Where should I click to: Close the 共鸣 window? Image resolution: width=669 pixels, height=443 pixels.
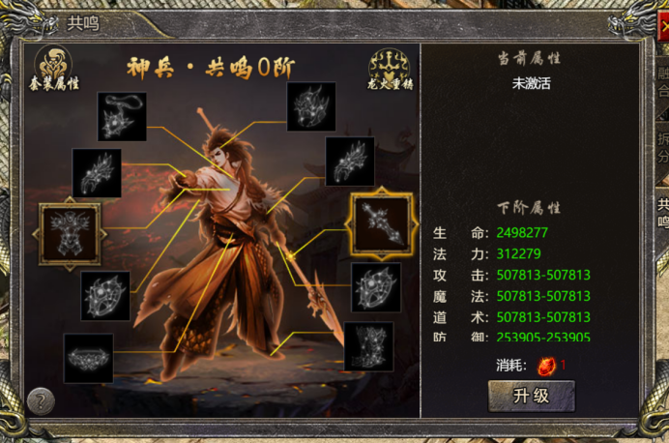pyautogui.click(x=663, y=26)
